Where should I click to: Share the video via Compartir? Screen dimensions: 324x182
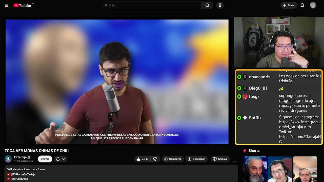click(x=173, y=159)
